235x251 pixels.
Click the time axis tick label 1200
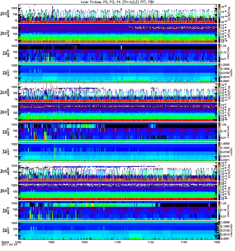coord(217,242)
